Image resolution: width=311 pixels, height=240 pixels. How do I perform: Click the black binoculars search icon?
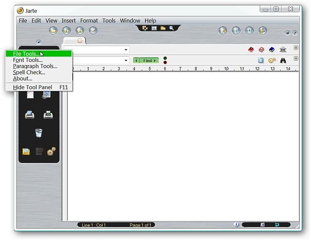click(283, 60)
